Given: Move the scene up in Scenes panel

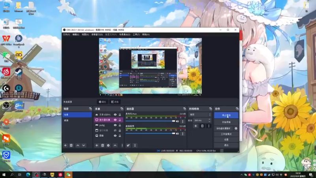Looking at the screenshot, I should tap(78, 145).
